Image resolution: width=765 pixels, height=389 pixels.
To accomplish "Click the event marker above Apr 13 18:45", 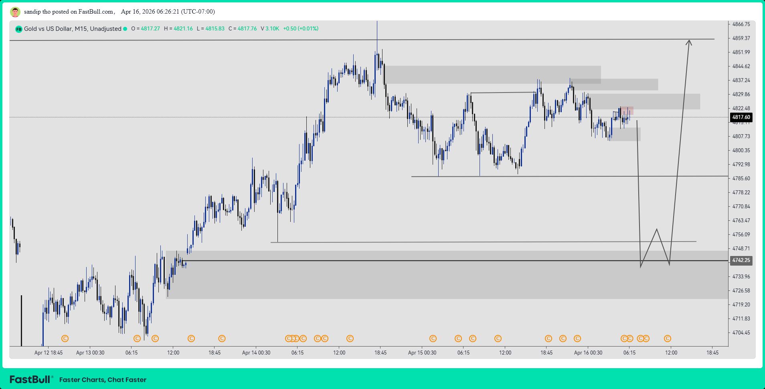I will [222, 339].
